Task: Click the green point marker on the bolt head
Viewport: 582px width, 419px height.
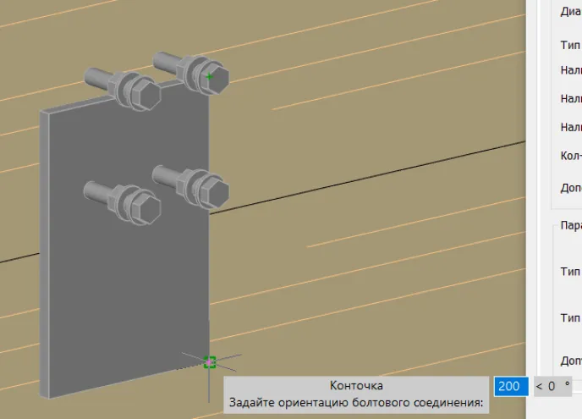Action: coord(209,76)
